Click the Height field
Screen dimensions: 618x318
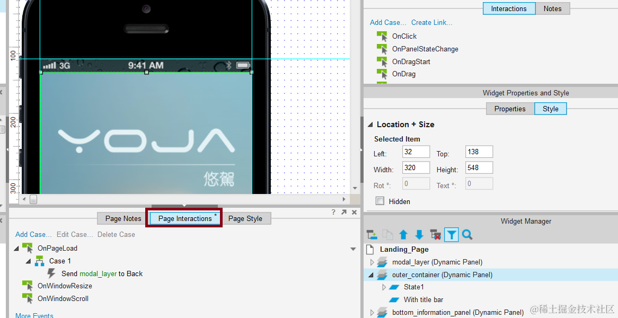479,167
